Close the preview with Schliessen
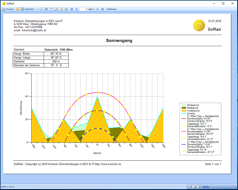 coord(111,9)
